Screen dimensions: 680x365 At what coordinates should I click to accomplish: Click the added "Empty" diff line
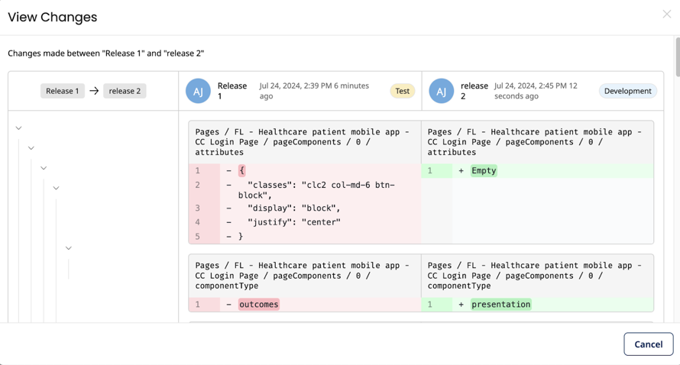point(484,170)
